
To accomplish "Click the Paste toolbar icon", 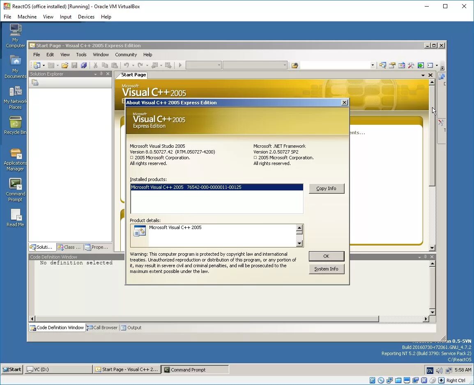I will 115,65.
